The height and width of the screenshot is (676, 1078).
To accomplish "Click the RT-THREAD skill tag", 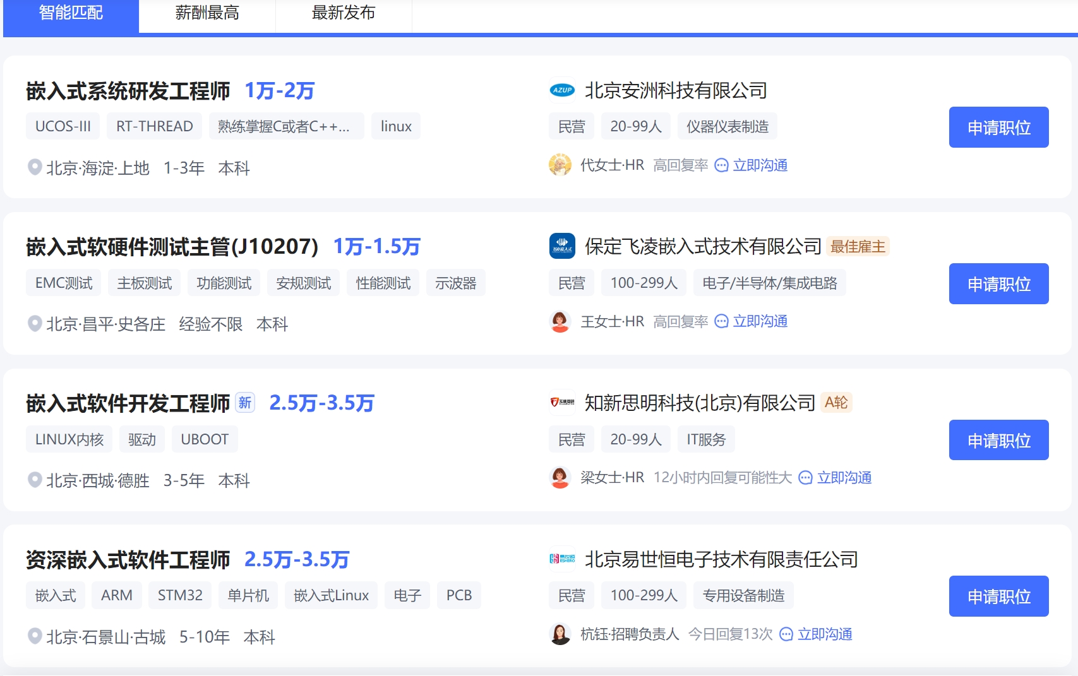I will 155,126.
